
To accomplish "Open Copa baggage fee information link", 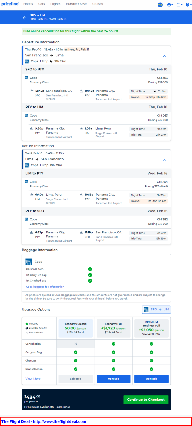I will [x=45, y=287].
